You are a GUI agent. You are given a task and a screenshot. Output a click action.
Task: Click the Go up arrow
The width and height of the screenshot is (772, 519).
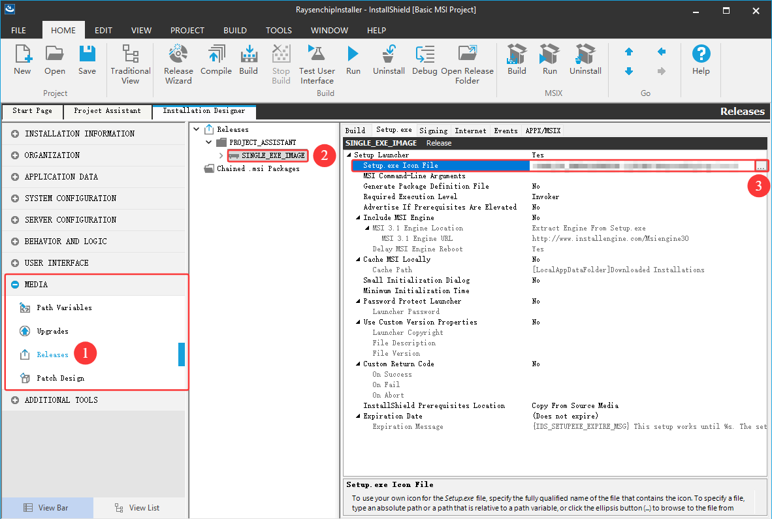point(629,52)
